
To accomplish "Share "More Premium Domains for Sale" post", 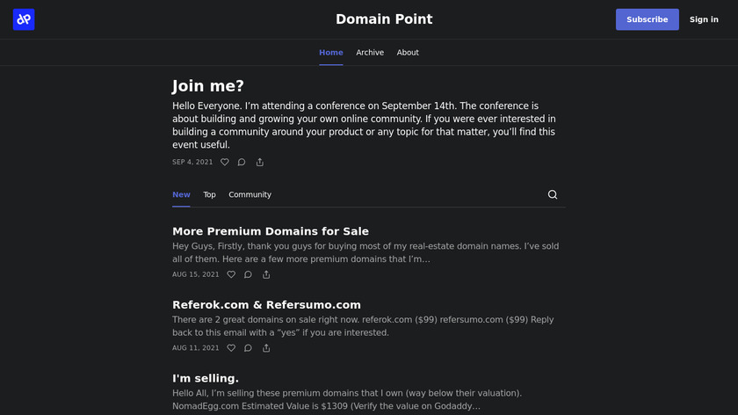I will 266,274.
